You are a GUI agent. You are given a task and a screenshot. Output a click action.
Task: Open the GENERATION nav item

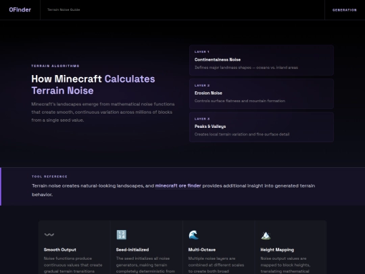[345, 10]
